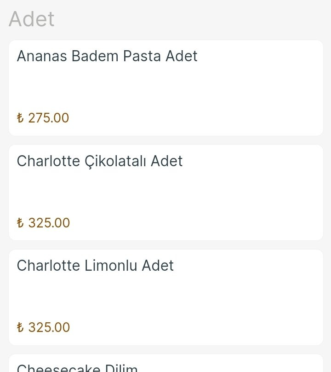Open the Charlotte Çikolatalı Adet card
Image resolution: width=331 pixels, height=372 pixels.
(x=165, y=192)
